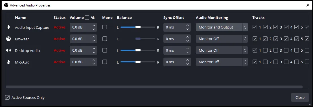Enable Mono for Mic/Aux
Image resolution: width=313 pixels, height=107 pixels.
pos(105,62)
